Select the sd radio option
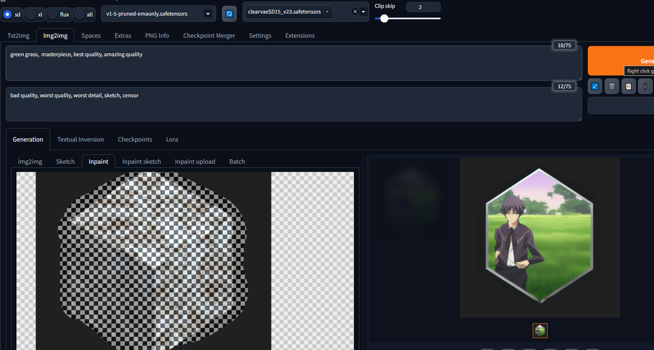This screenshot has width=654, height=350. pos(12,14)
